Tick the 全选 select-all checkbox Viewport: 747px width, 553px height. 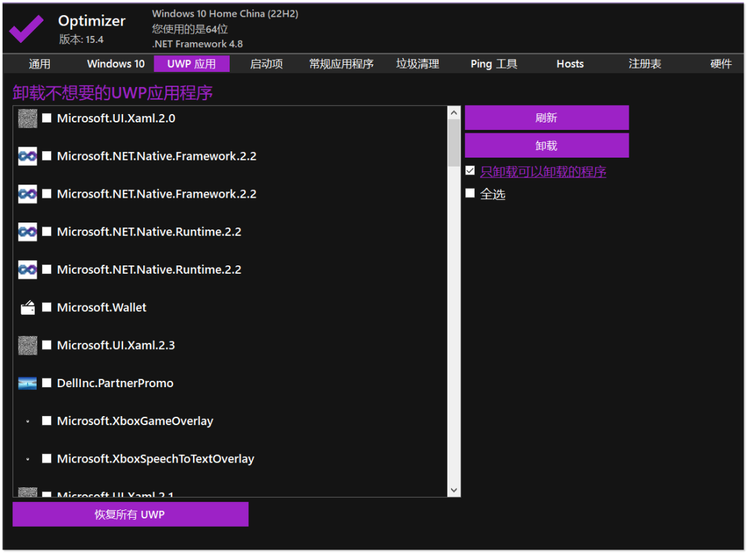470,193
